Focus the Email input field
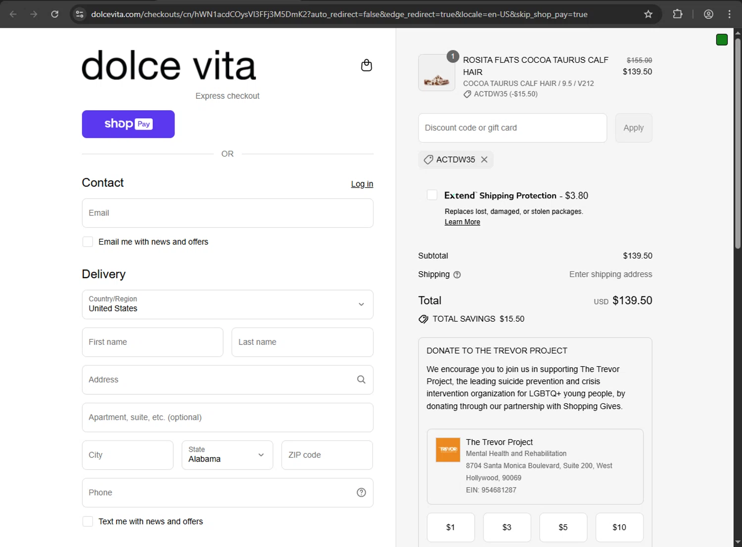This screenshot has height=547, width=742. click(228, 213)
